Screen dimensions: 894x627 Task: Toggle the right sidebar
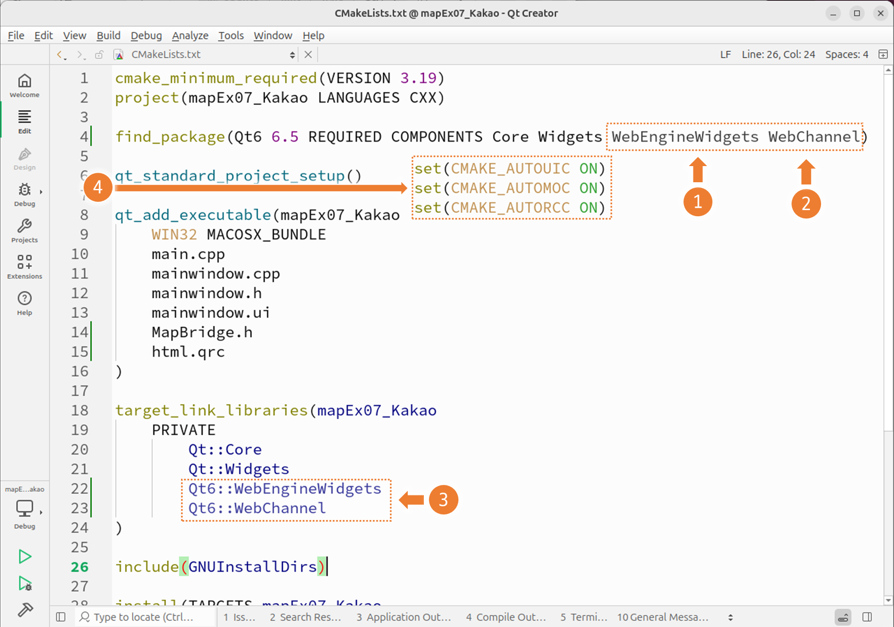pos(867,617)
